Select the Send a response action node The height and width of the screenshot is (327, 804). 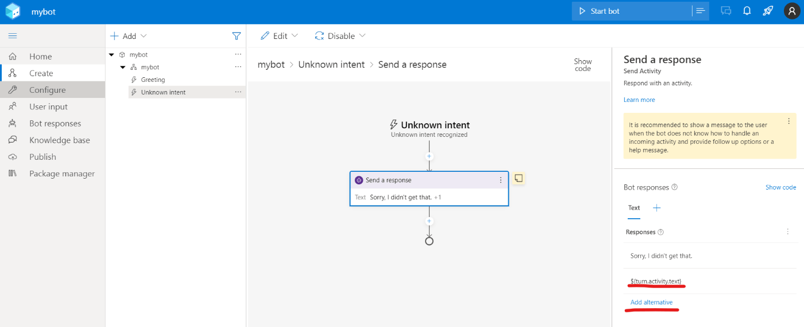tap(429, 188)
